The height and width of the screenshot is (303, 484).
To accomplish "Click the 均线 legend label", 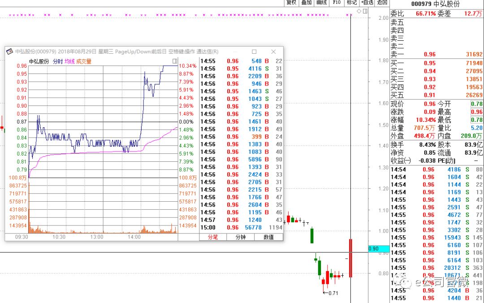I will [69, 61].
